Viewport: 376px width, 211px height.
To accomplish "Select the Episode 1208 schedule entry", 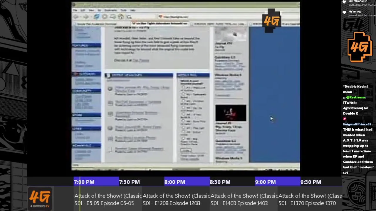I will click(176, 199).
